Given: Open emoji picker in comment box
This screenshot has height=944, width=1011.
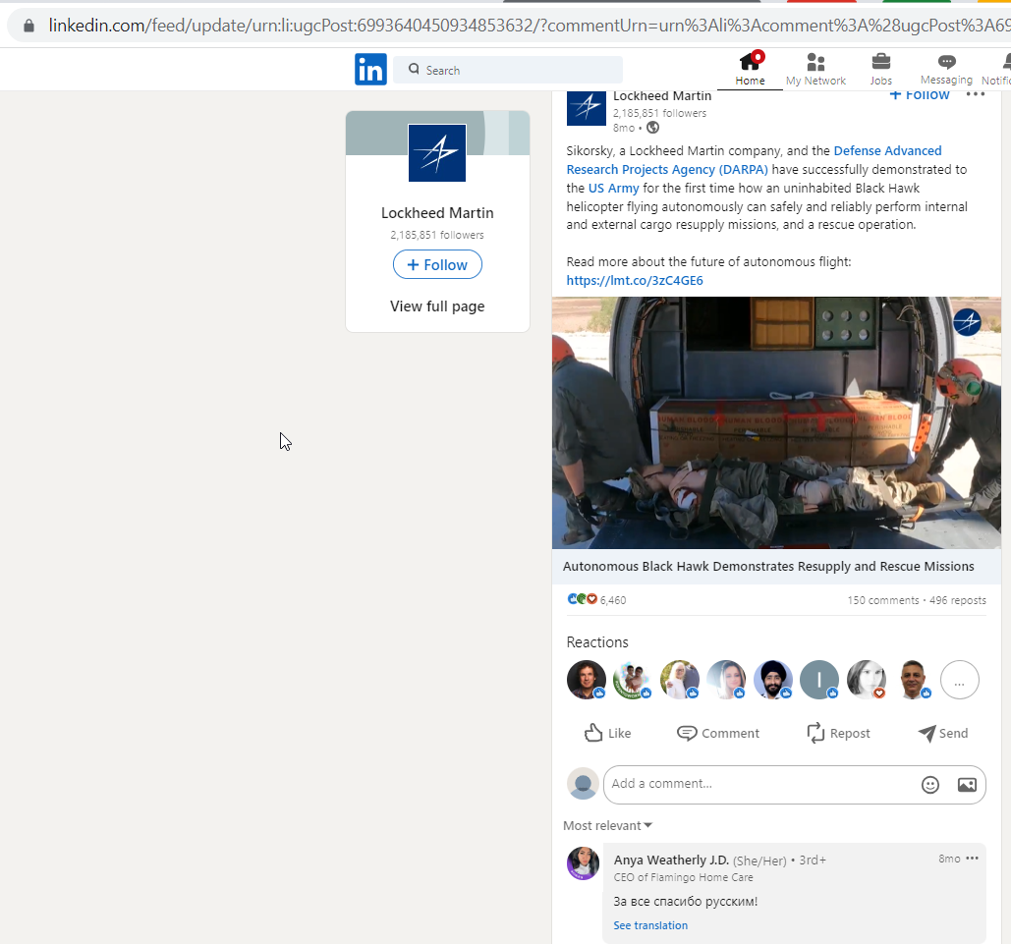Looking at the screenshot, I should [929, 785].
